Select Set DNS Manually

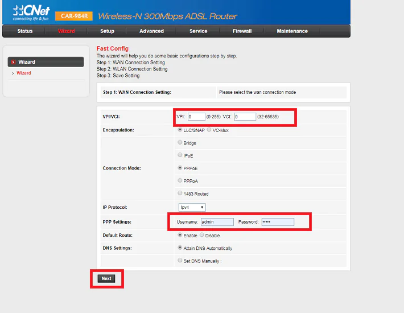click(180, 261)
